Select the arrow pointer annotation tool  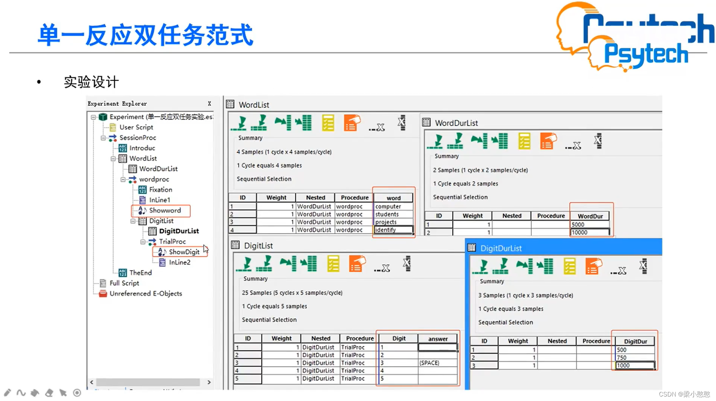click(63, 393)
